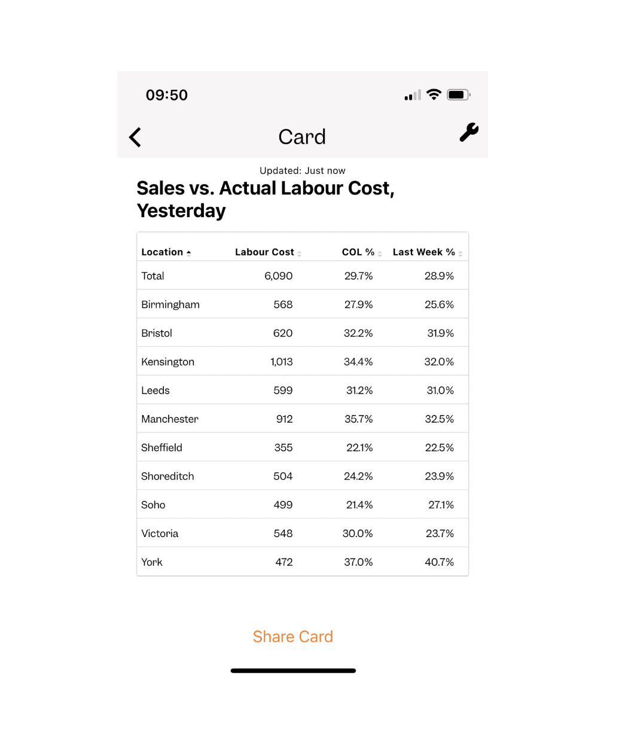Tap the 09:50 status bar clock

[167, 95]
